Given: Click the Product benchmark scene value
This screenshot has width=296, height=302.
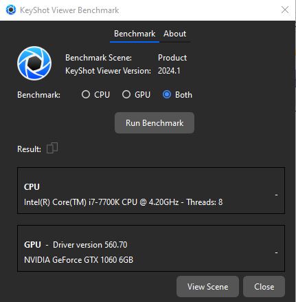Looking at the screenshot, I should 172,58.
